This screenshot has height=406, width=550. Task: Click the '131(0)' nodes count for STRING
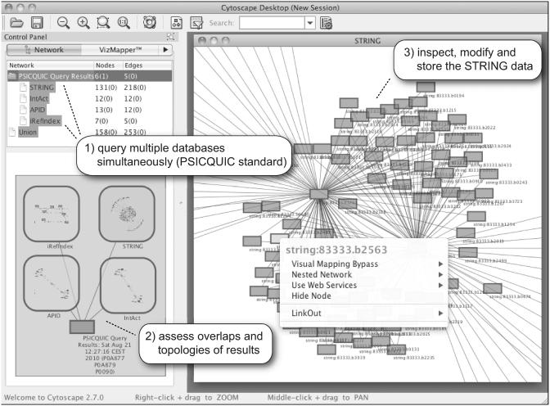(106, 87)
